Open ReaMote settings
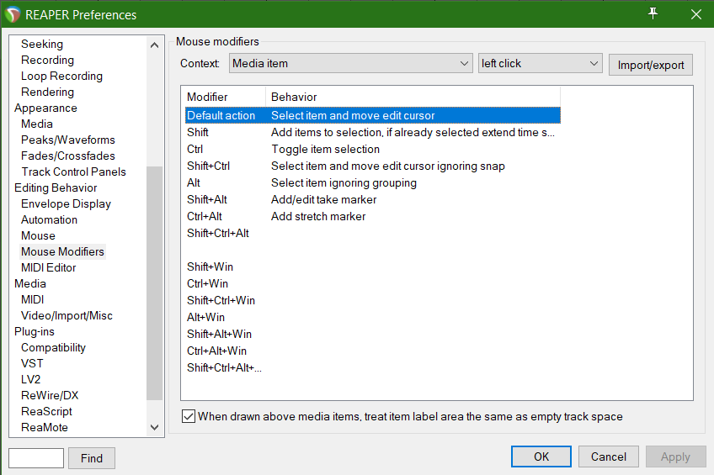Image resolution: width=714 pixels, height=475 pixels. pyautogui.click(x=44, y=427)
